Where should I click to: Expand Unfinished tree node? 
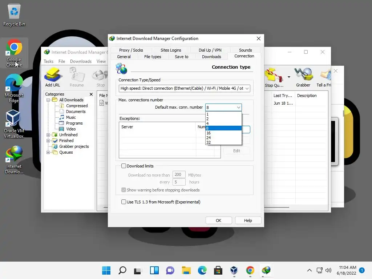pyautogui.click(x=48, y=135)
